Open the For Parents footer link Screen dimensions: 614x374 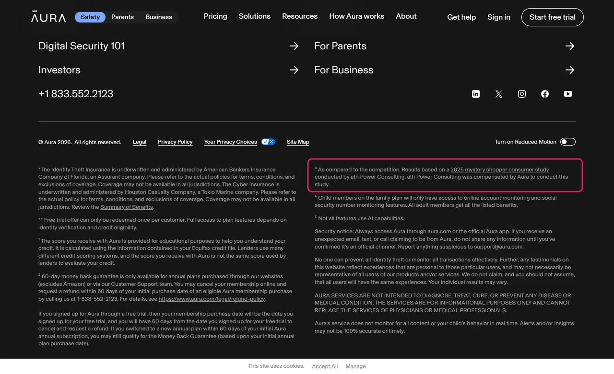point(340,46)
